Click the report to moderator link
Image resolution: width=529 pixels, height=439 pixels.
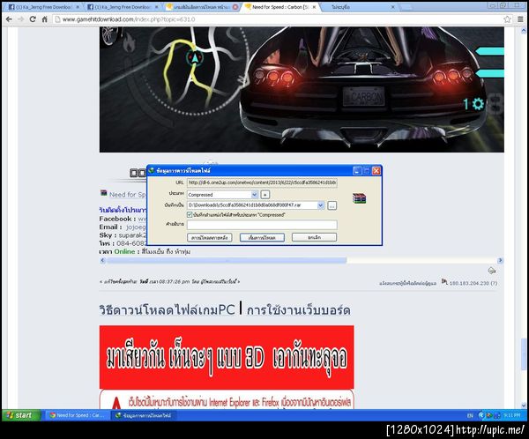point(407,283)
